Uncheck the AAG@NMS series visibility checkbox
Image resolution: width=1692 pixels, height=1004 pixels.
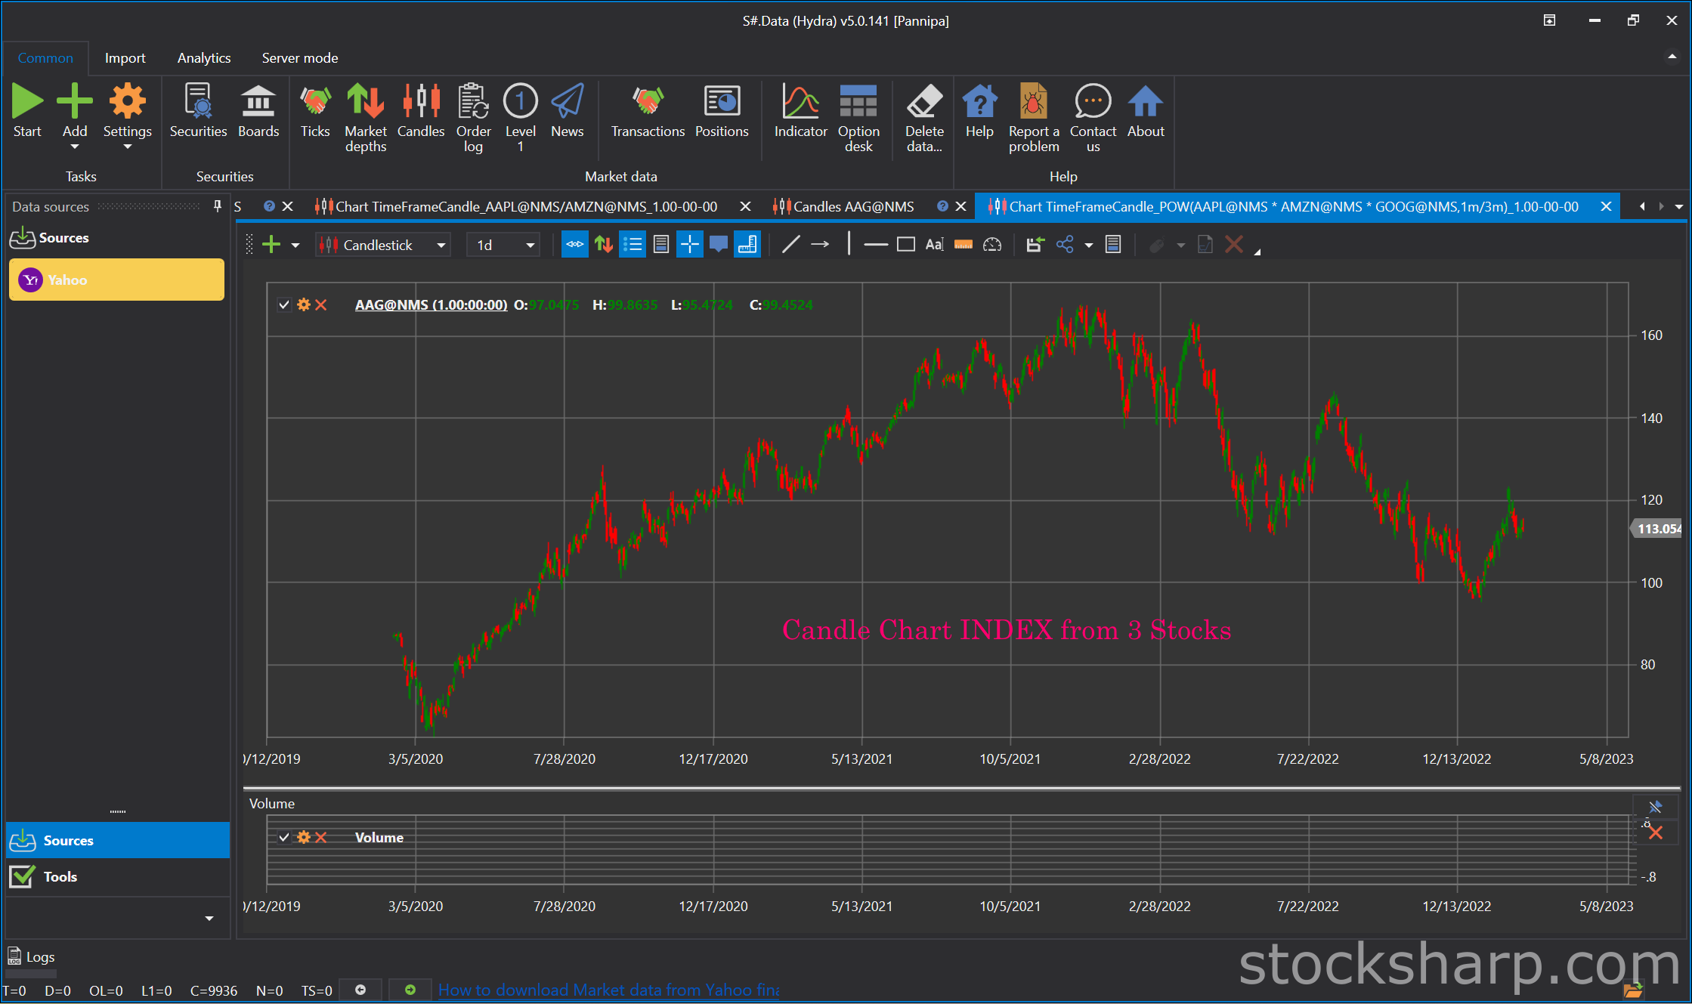[284, 305]
